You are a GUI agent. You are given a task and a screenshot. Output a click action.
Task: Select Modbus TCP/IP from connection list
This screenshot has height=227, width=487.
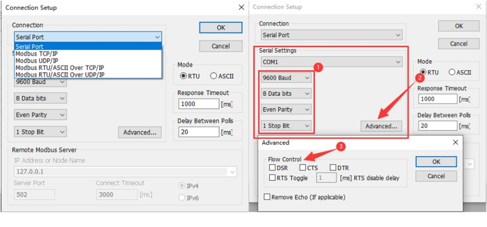[x=37, y=53]
